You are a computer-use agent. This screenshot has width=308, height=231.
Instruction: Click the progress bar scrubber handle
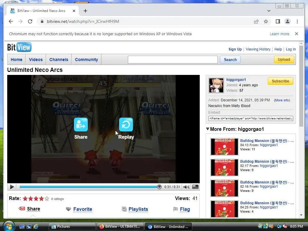tap(159, 187)
